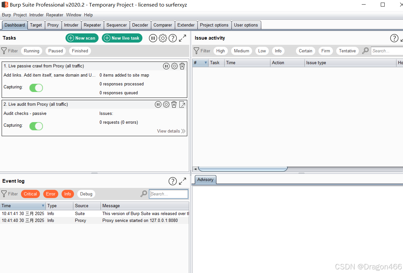Open the Help menu

pyautogui.click(x=88, y=15)
